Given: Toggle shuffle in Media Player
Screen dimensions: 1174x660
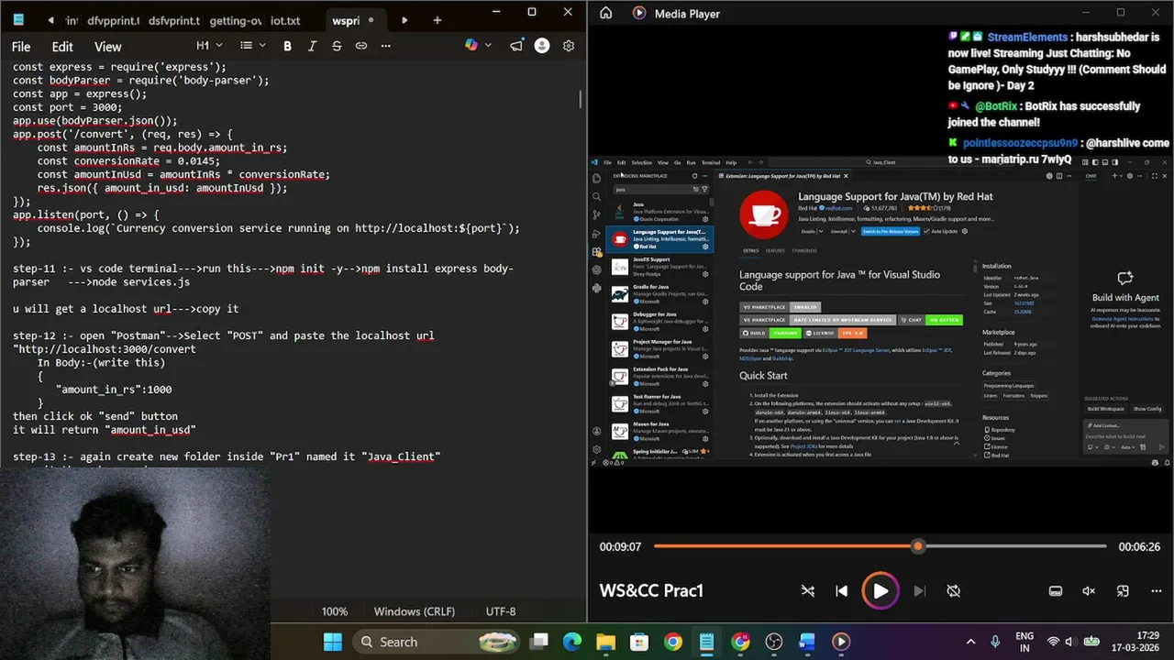Looking at the screenshot, I should (807, 591).
